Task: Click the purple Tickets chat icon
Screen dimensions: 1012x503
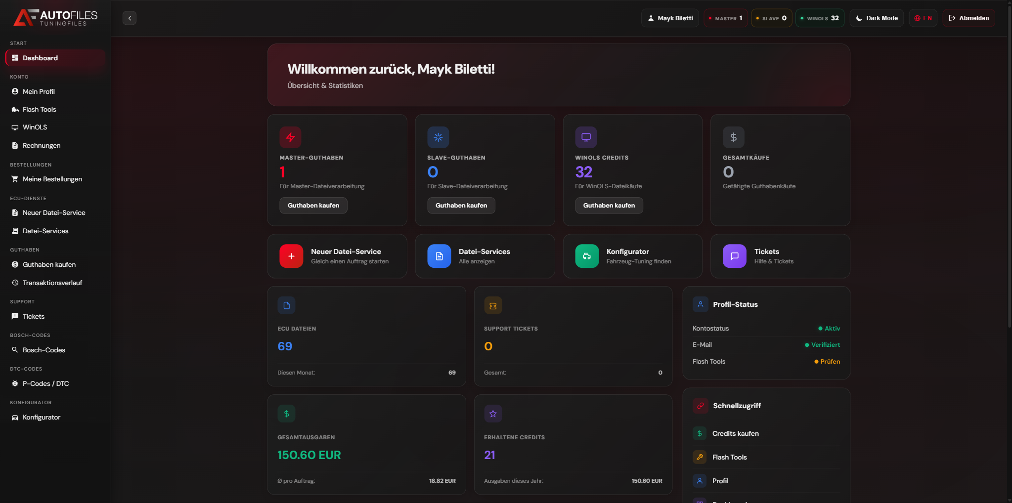Action: click(x=734, y=256)
